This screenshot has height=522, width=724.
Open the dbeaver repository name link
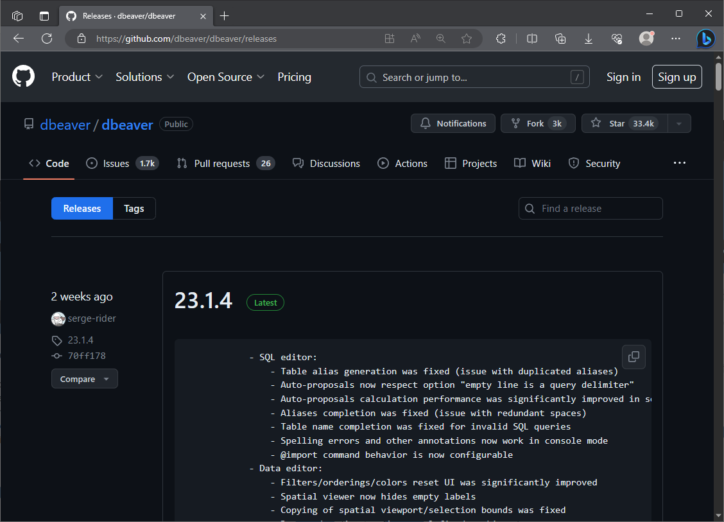pos(127,125)
